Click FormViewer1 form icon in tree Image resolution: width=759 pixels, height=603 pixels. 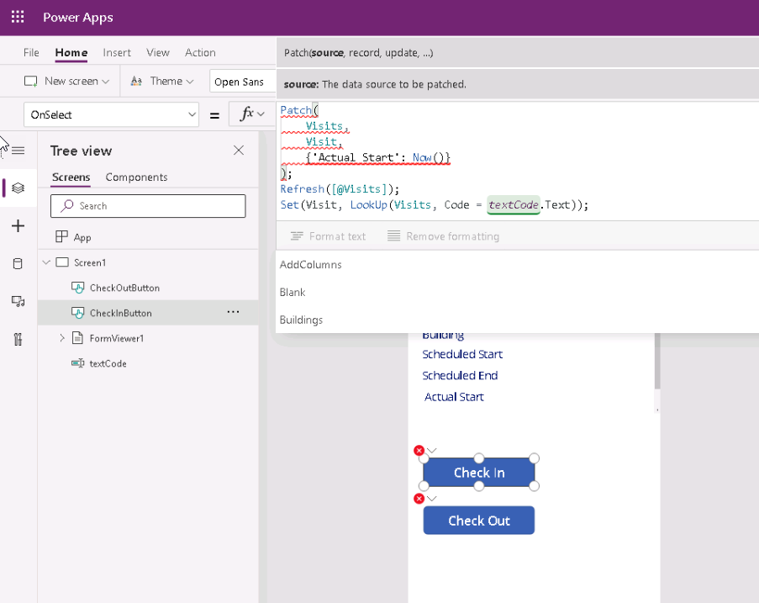pyautogui.click(x=77, y=338)
